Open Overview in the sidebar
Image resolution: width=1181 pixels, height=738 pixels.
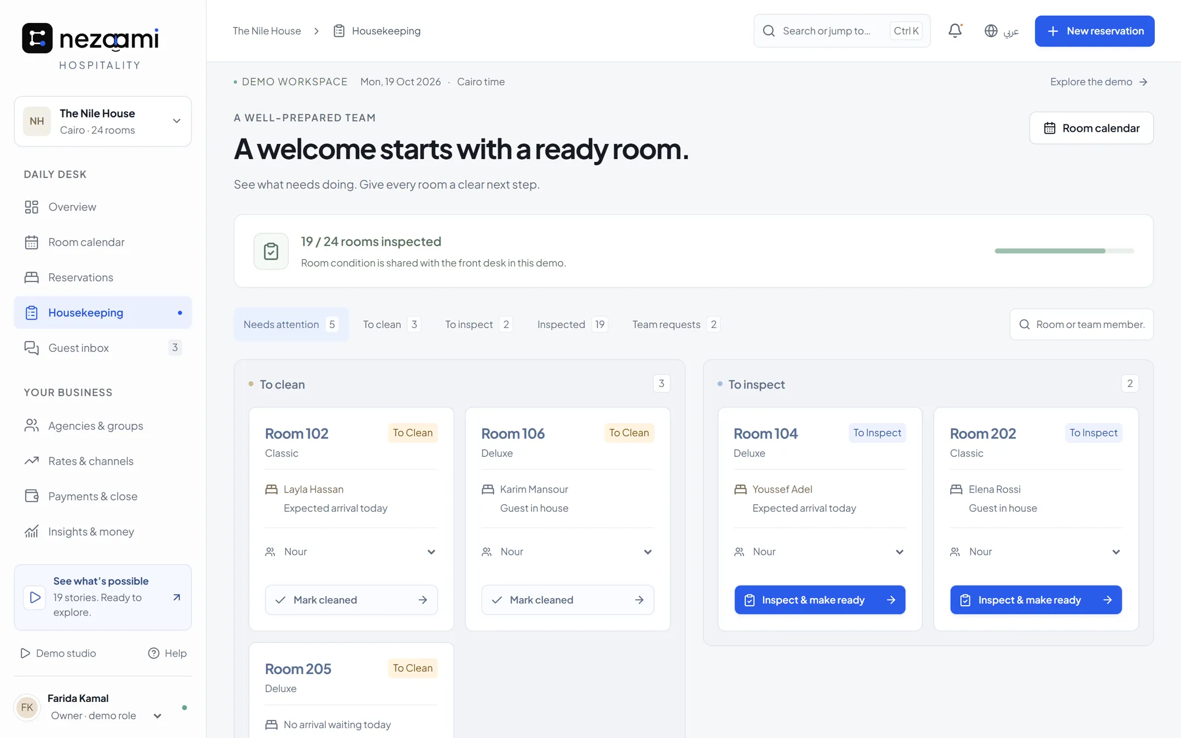point(103,207)
